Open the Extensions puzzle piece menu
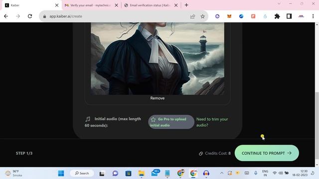 tap(277, 16)
